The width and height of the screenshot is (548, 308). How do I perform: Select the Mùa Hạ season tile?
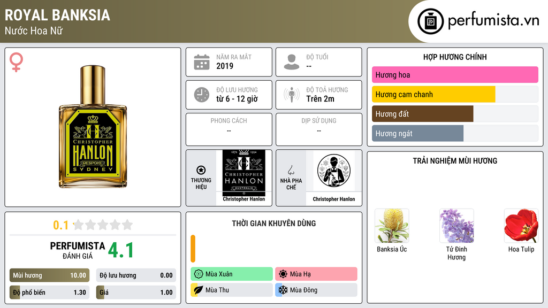[x=316, y=274]
